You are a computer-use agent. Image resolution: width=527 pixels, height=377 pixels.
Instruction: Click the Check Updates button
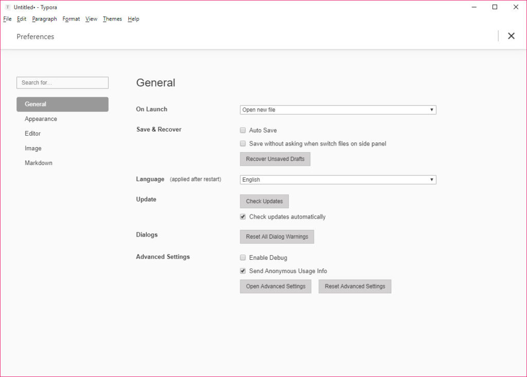click(x=264, y=201)
